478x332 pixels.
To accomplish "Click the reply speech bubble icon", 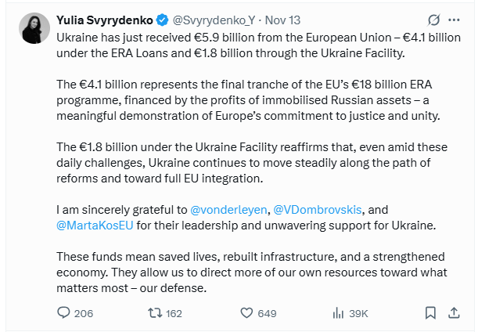I will [x=64, y=313].
